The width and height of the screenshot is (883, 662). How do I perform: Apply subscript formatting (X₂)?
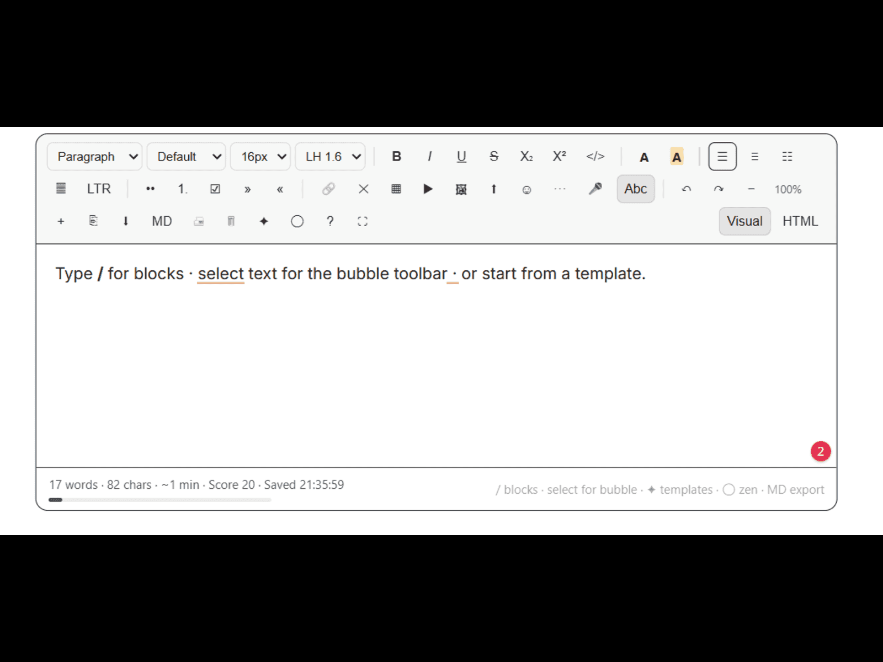[526, 157]
